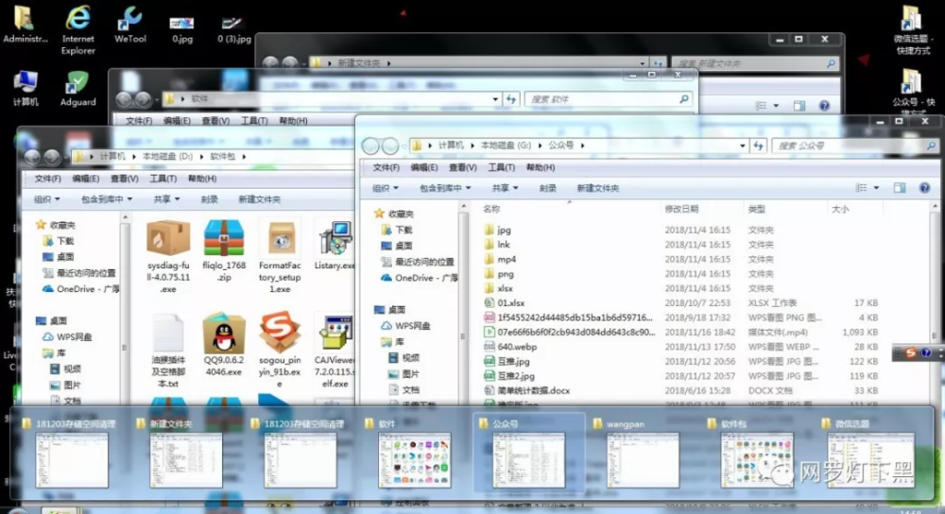Select 最近访问的位置 in 软件包 navigation pane
Image resolution: width=945 pixels, height=514 pixels.
coord(79,273)
